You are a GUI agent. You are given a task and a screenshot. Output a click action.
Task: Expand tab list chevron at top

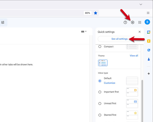(141, 4)
